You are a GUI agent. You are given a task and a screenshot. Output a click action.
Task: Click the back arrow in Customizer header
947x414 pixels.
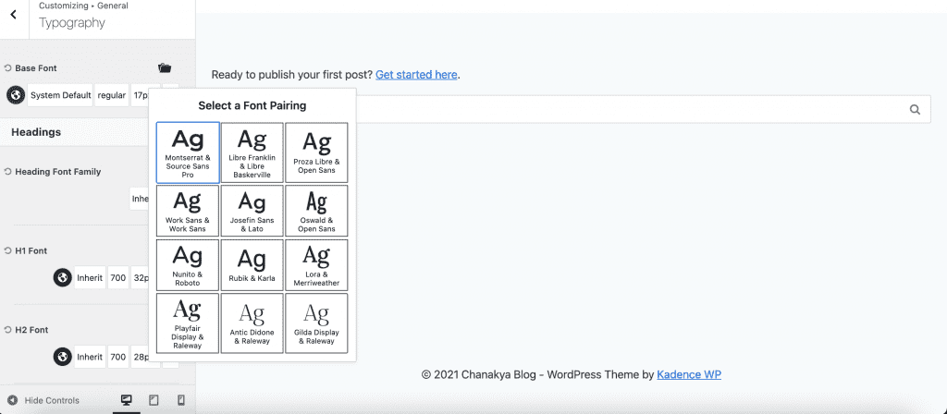click(x=13, y=15)
